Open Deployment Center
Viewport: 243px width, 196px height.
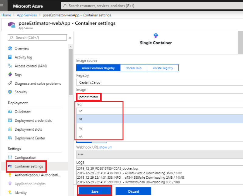click(x=30, y=138)
